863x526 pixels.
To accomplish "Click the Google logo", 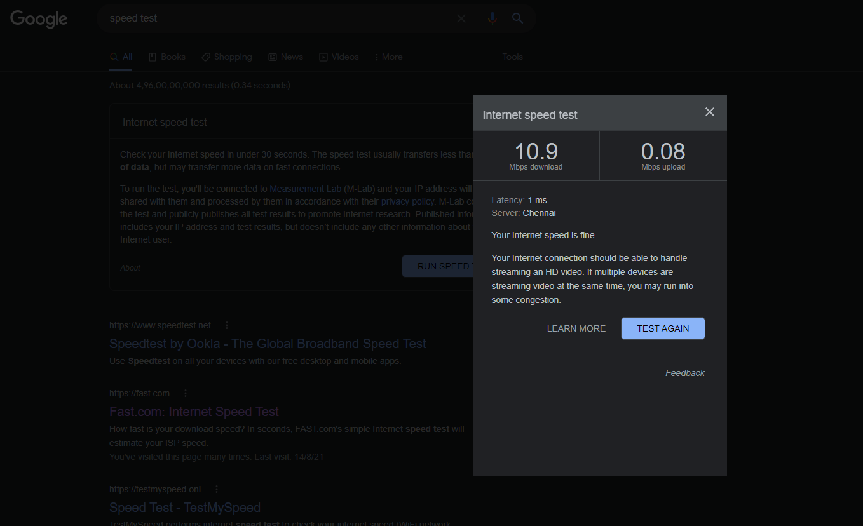I will (x=39, y=19).
